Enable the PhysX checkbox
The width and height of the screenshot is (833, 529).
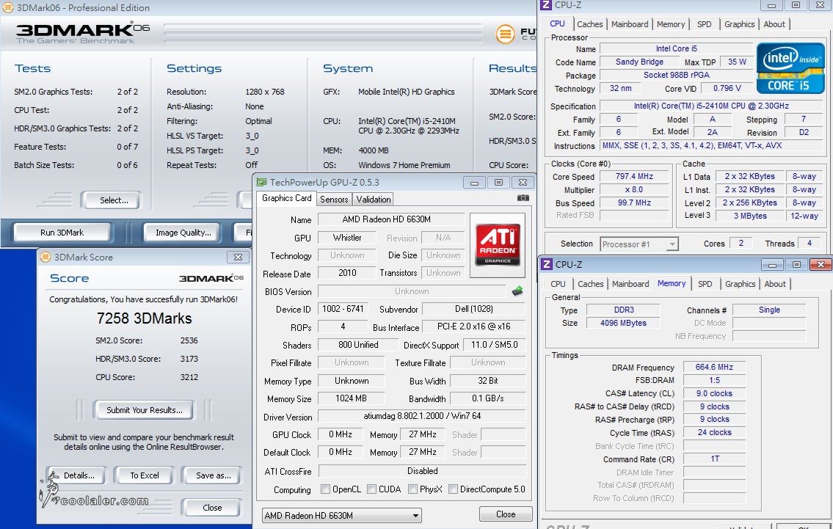pos(412,489)
